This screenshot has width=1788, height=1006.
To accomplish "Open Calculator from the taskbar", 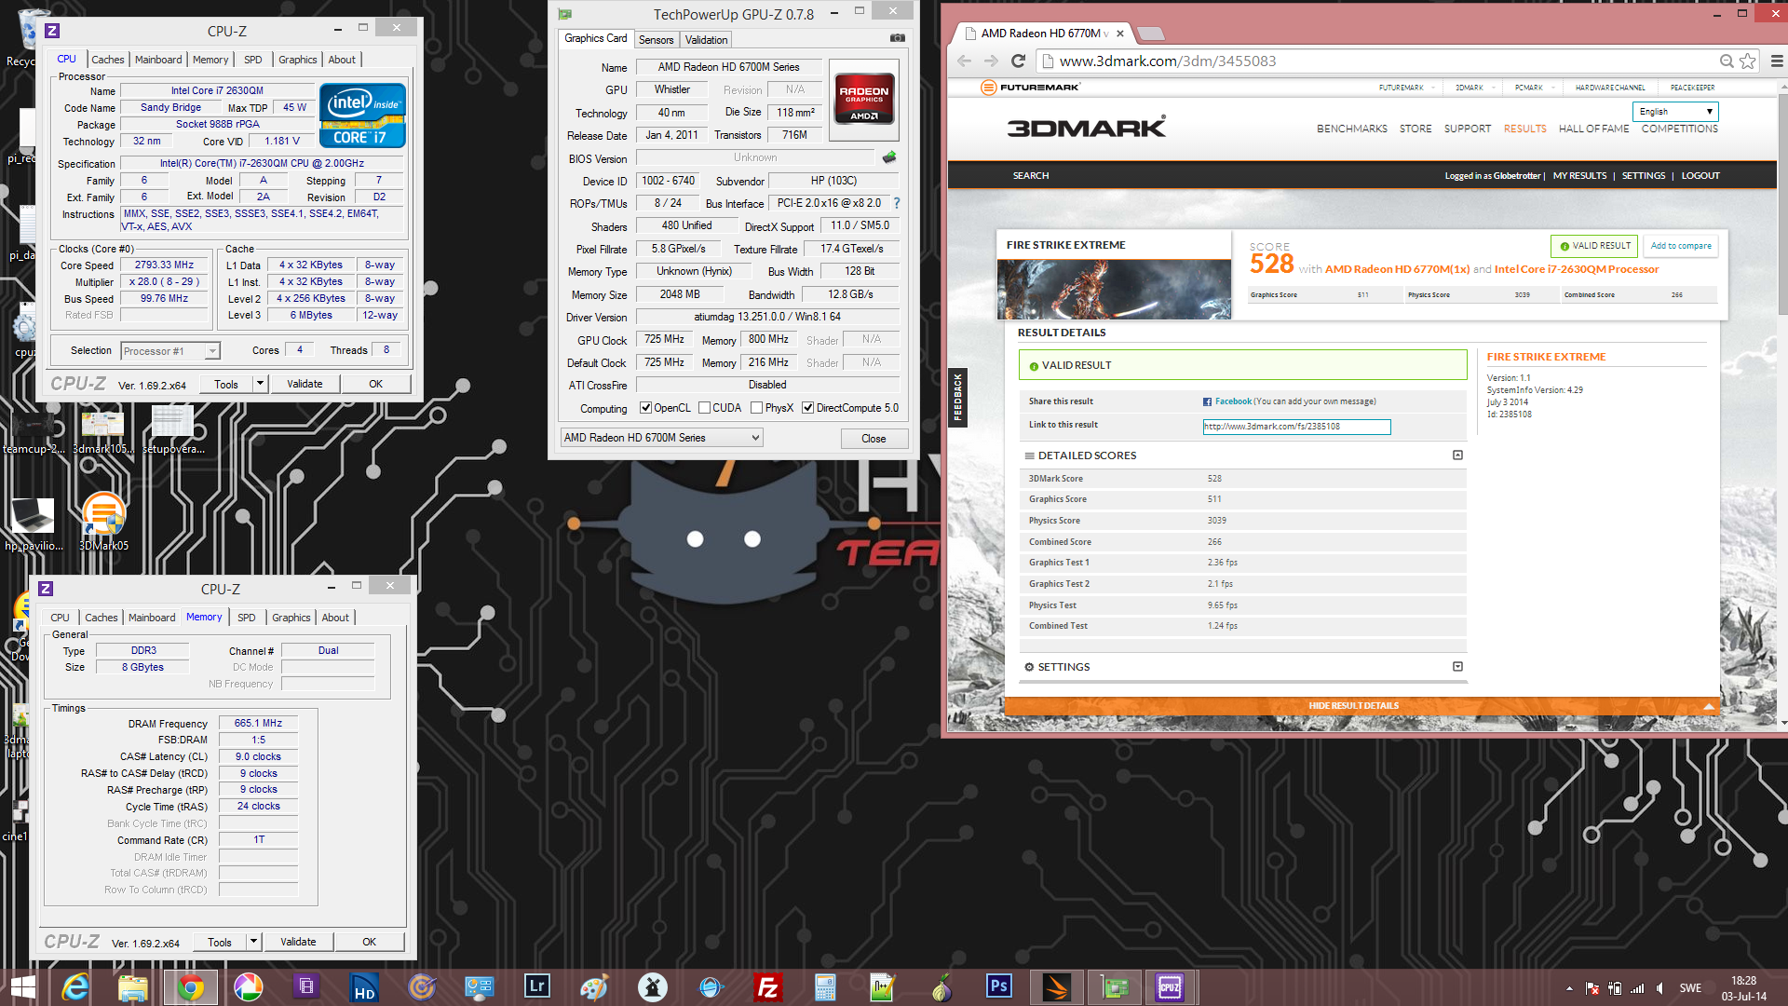I will [825, 987].
